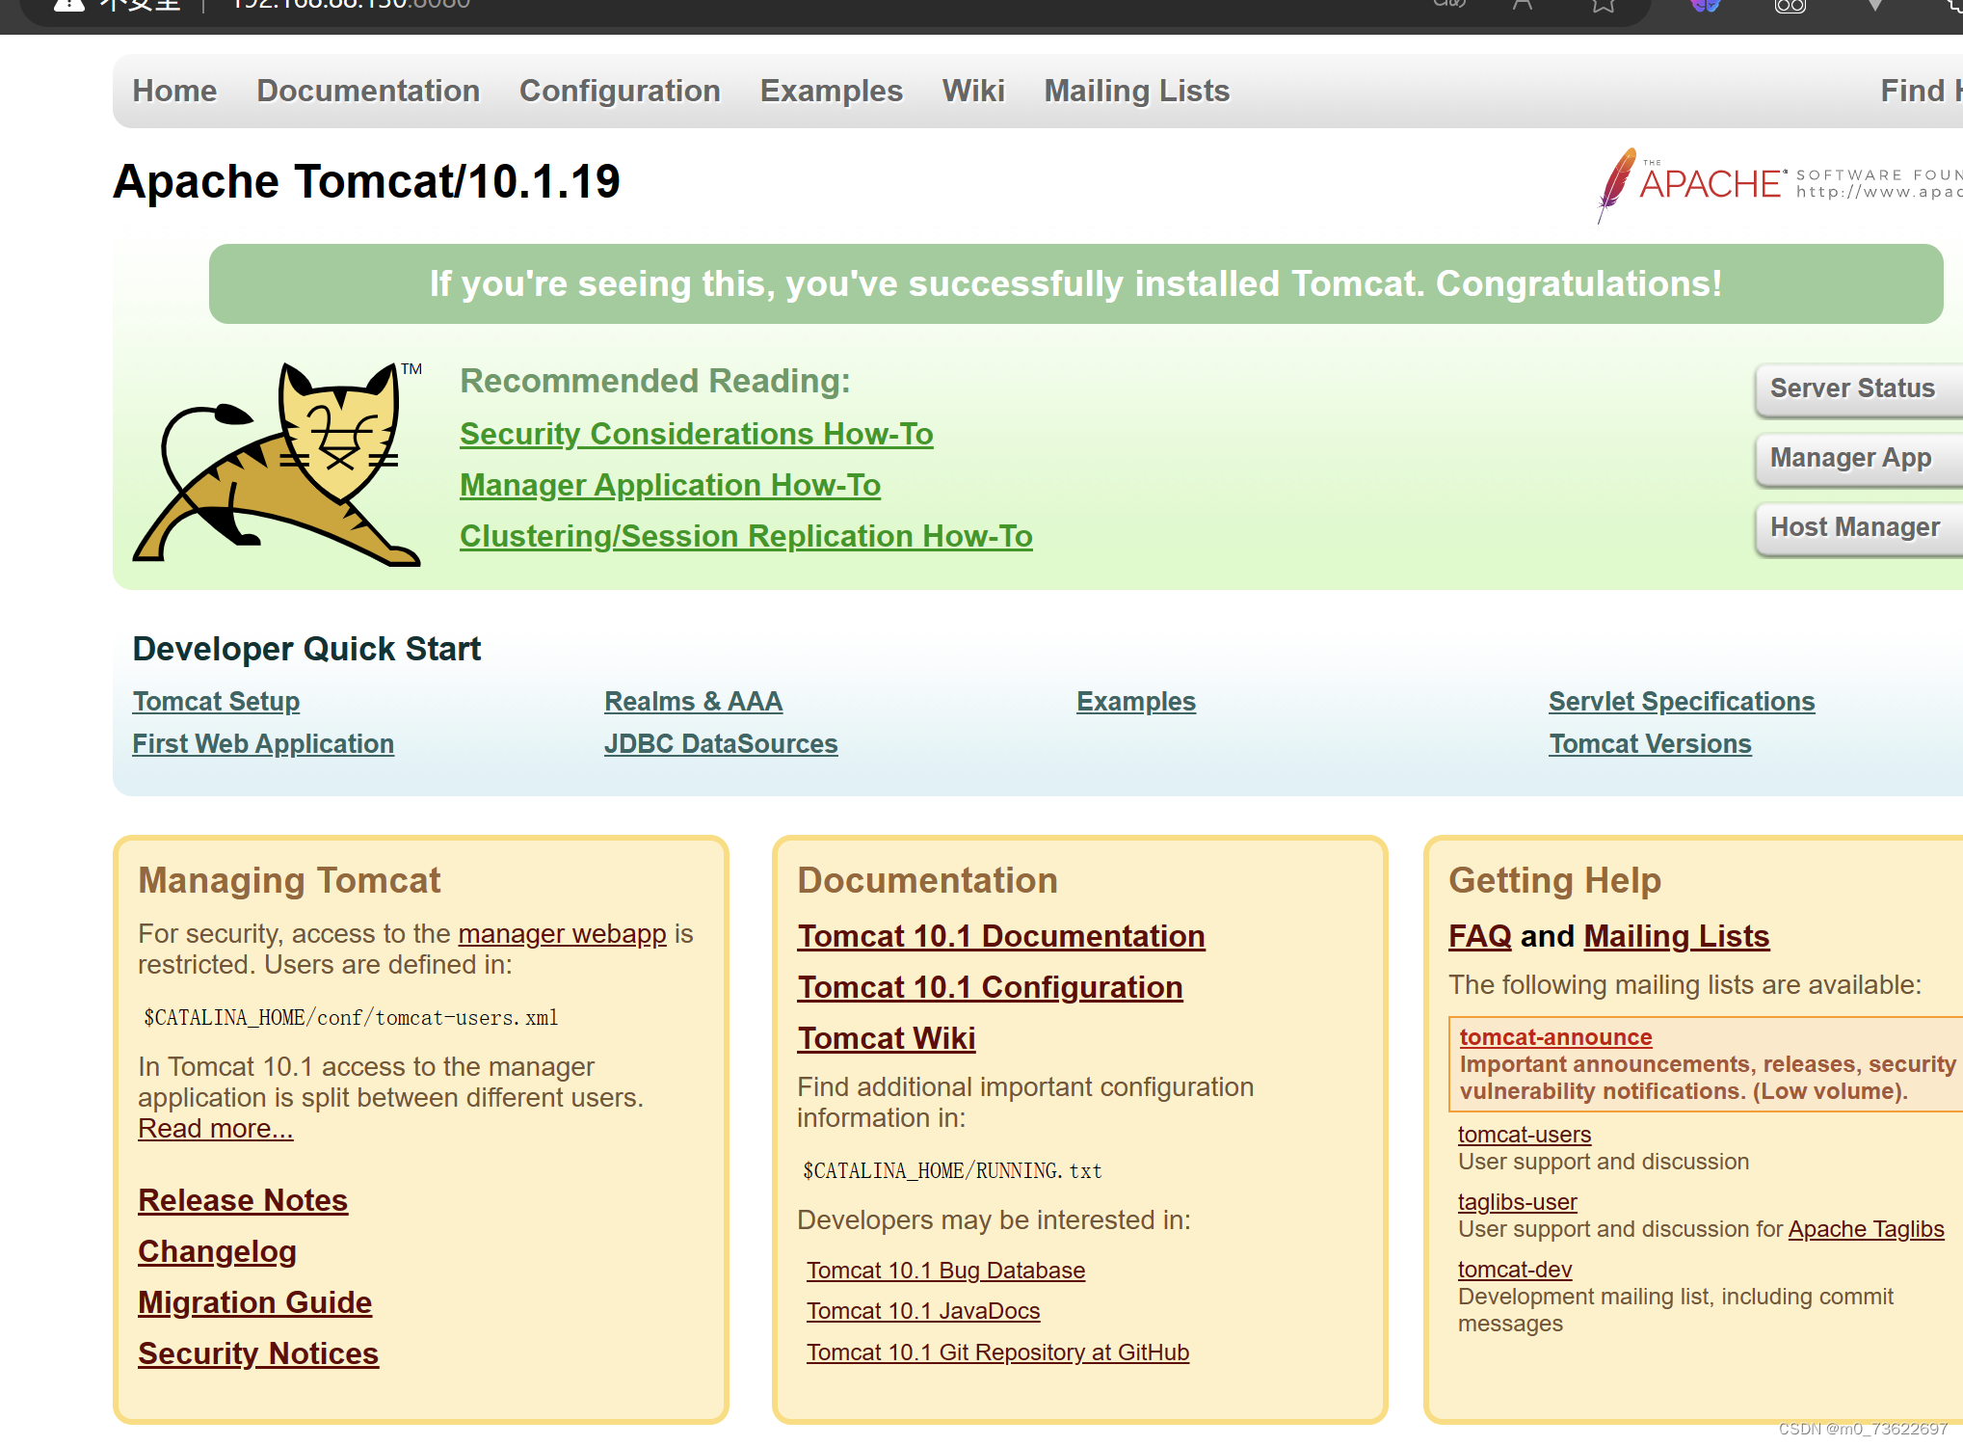
Task: Click the Recommended Reading heading
Action: [655, 381]
